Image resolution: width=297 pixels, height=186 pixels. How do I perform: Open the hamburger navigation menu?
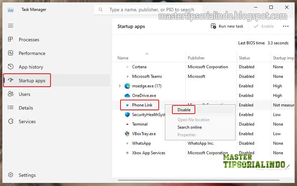[11, 26]
